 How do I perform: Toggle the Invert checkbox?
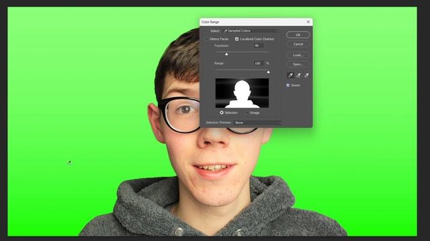pyautogui.click(x=288, y=85)
